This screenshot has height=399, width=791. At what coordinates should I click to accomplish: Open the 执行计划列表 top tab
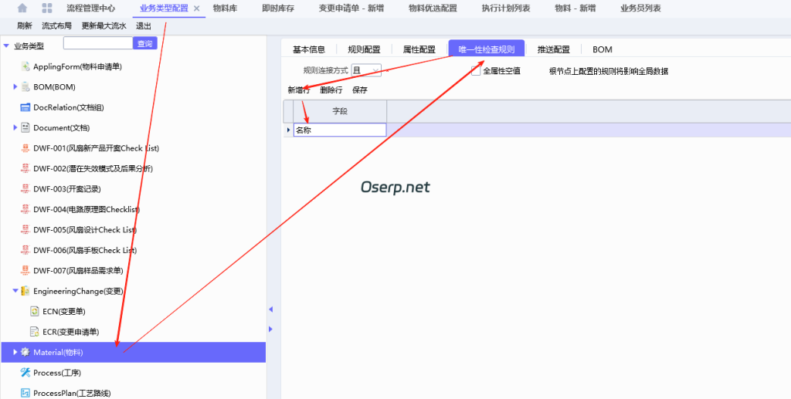(x=505, y=8)
